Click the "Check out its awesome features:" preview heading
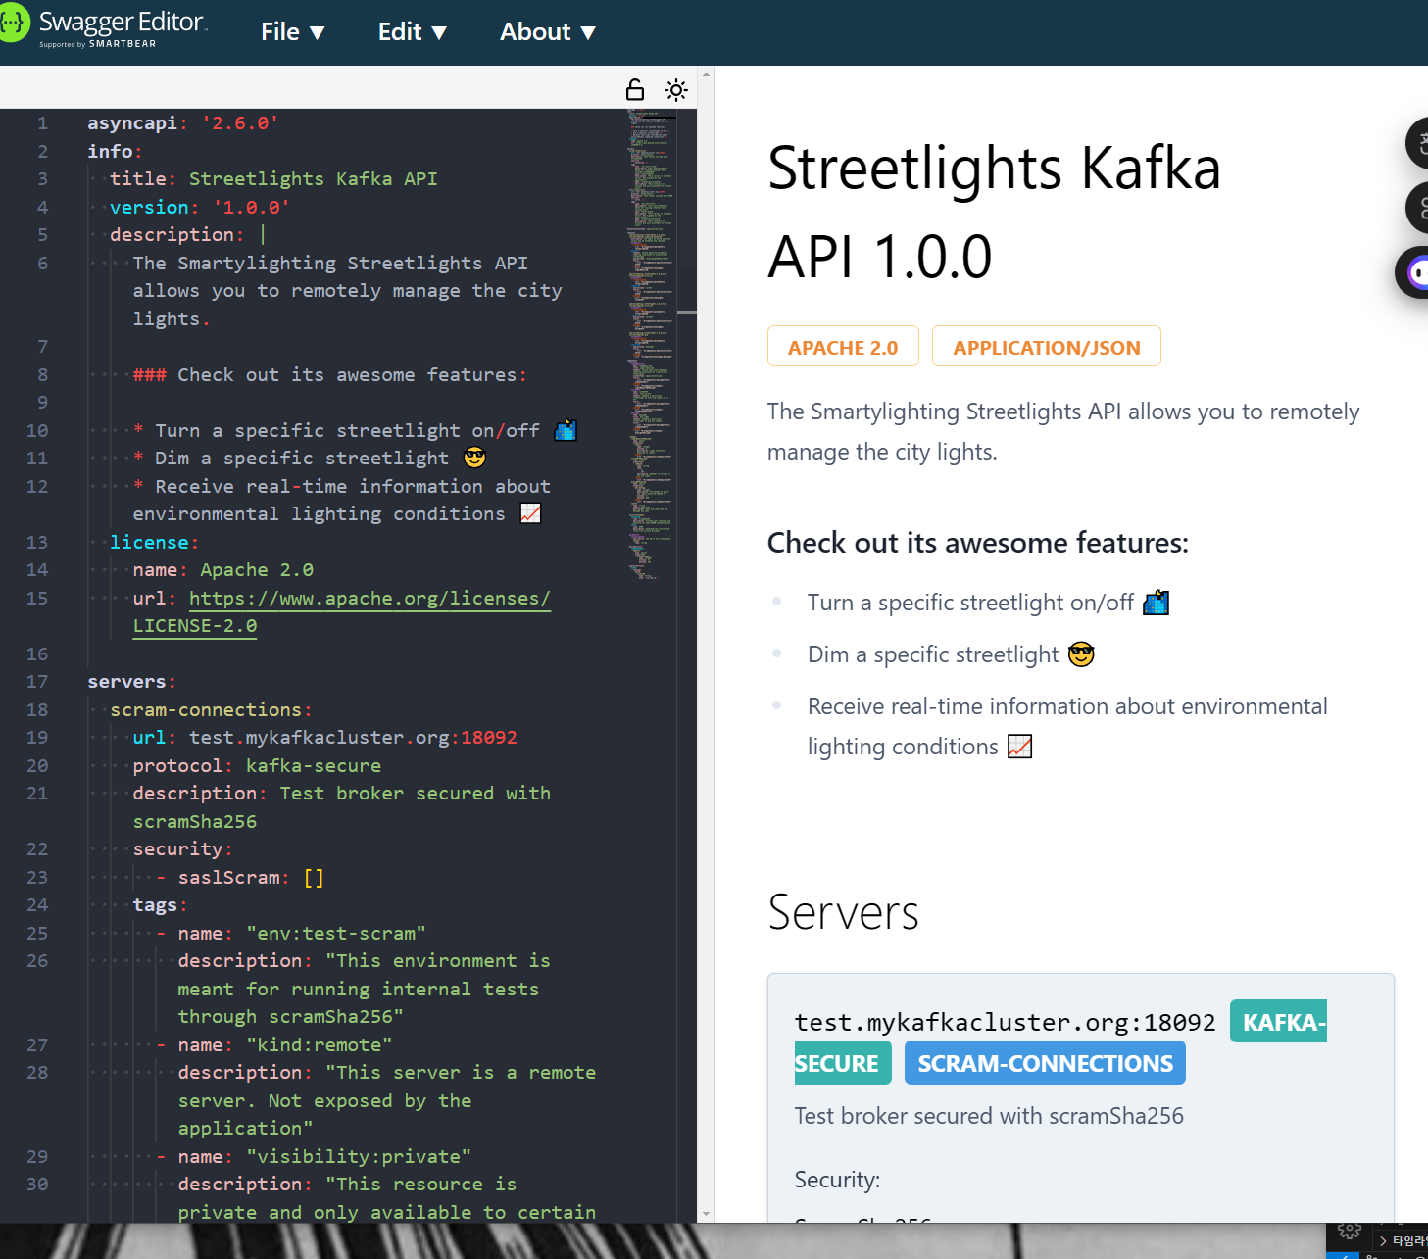Viewport: 1428px width, 1259px height. coord(978,543)
